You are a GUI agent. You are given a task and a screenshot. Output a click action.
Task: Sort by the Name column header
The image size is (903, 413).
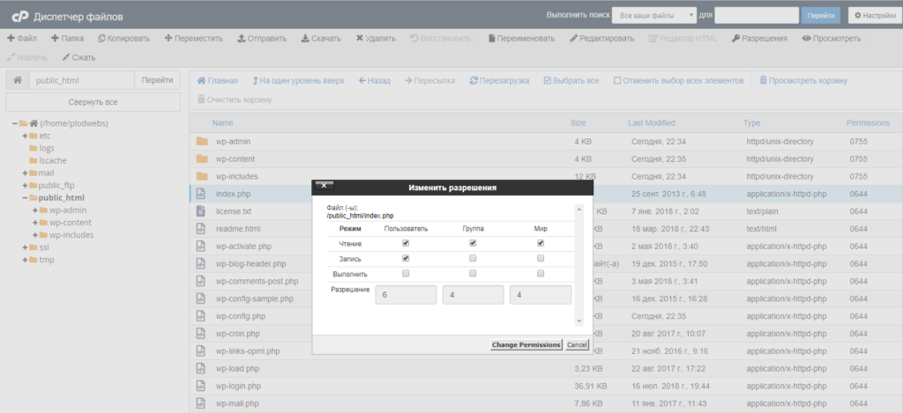(222, 123)
